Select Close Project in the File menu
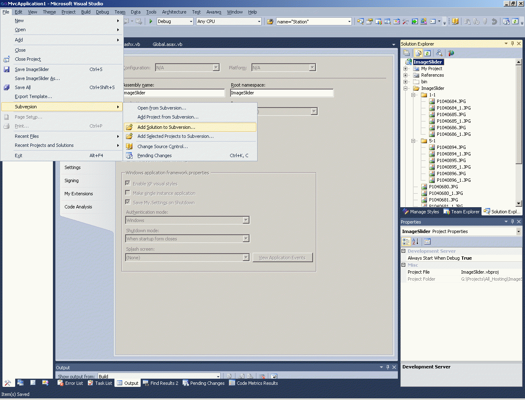525x400 pixels. (62, 59)
